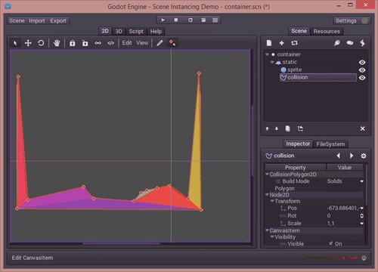This screenshot has width=378, height=272.
Task: Open the Export menu
Action: point(58,20)
